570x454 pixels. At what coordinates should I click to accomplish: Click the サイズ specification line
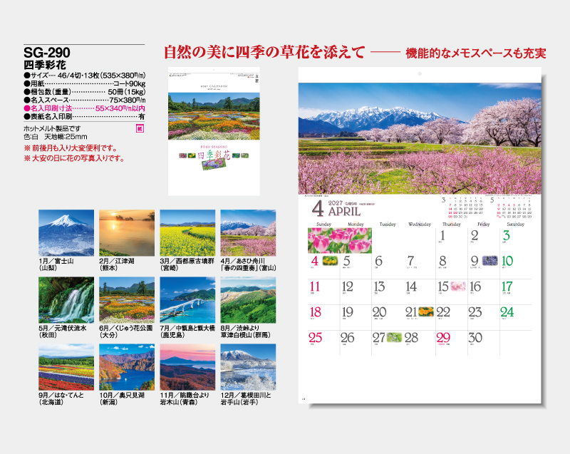point(84,76)
